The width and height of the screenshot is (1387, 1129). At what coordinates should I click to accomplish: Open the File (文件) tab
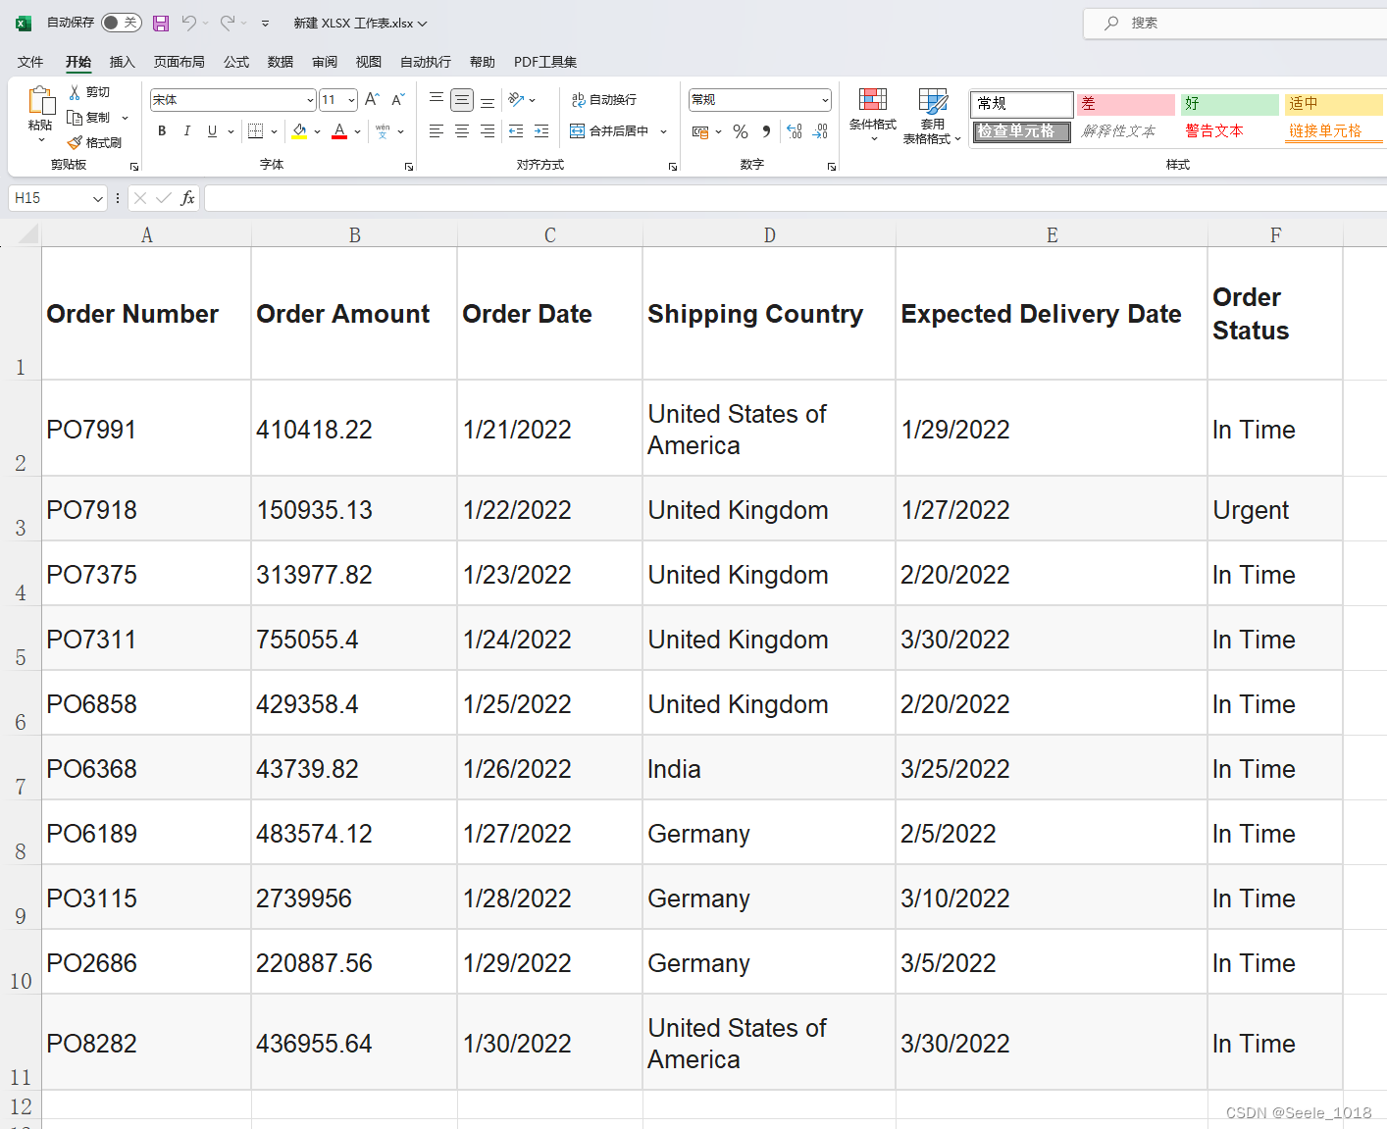[30, 62]
